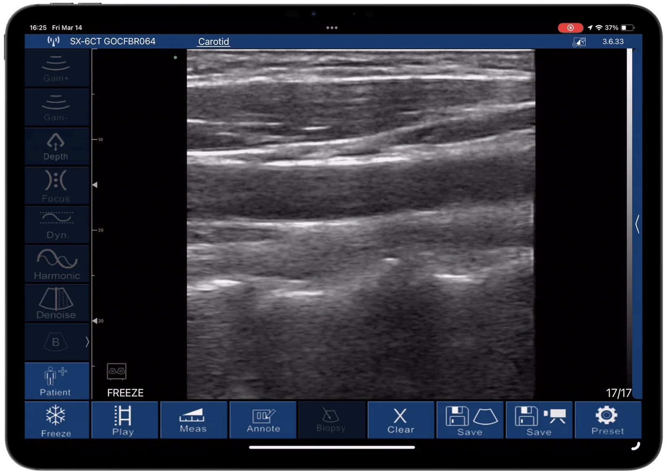
Task: Open Annote annotation tool
Action: pyautogui.click(x=263, y=420)
